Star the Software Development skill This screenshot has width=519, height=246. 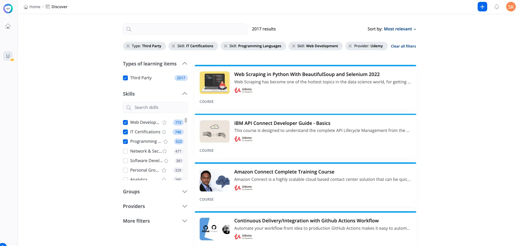pyautogui.click(x=166, y=161)
